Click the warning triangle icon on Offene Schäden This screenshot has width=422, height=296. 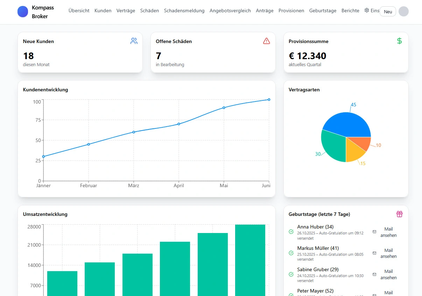pyautogui.click(x=266, y=41)
